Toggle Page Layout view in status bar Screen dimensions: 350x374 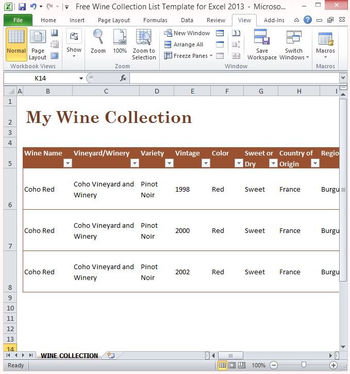pos(232,365)
